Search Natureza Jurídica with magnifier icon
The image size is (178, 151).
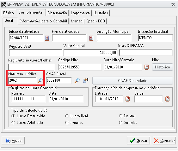coord(40,81)
